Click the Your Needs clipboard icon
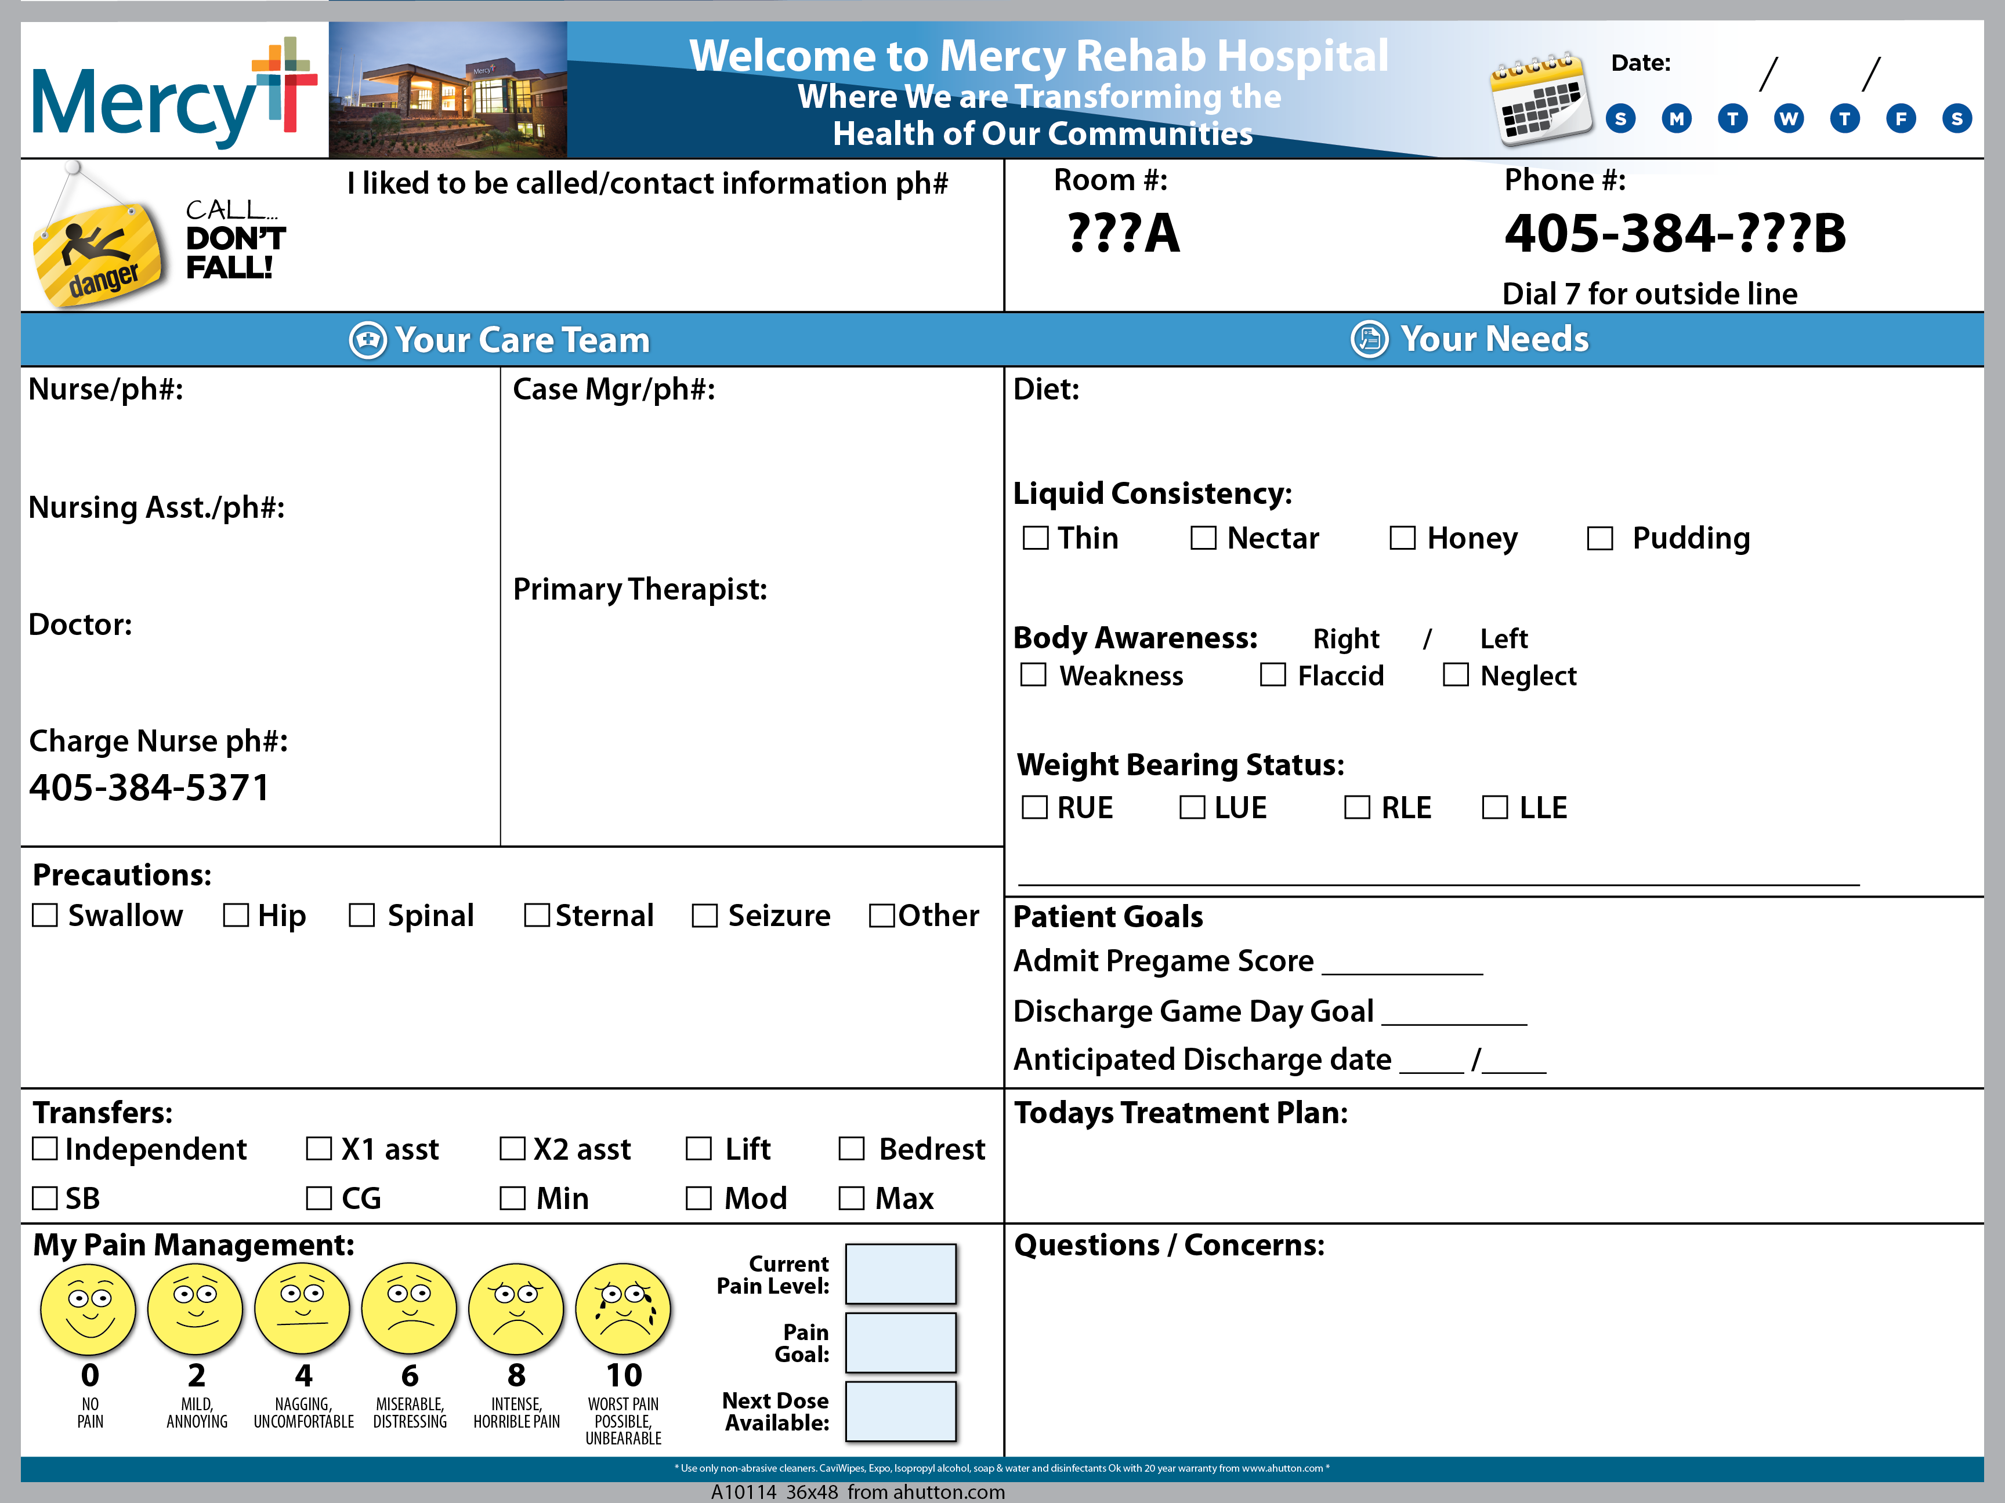The height and width of the screenshot is (1503, 2005). (1370, 339)
